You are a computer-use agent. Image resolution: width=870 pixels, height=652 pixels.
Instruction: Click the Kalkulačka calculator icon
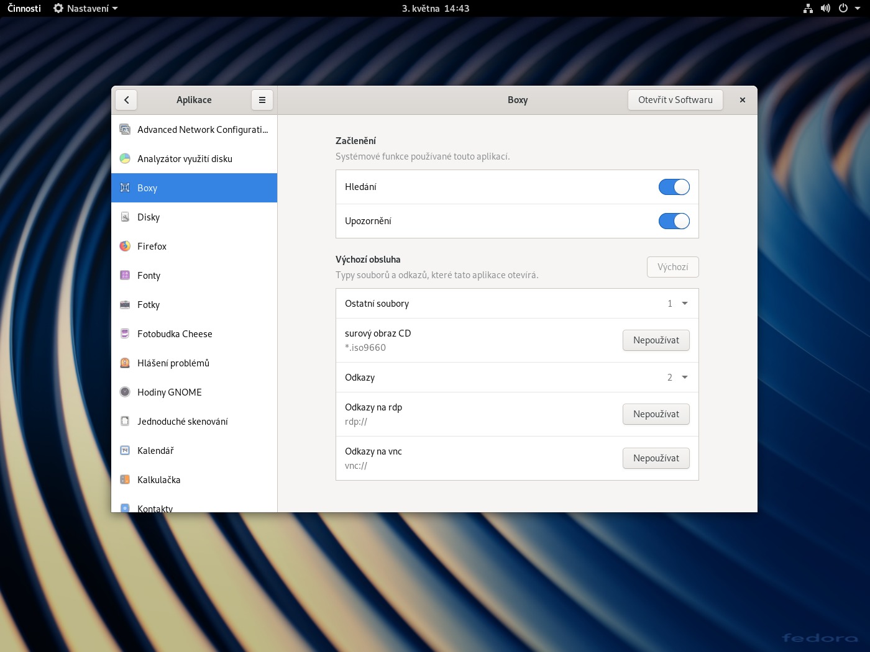125,480
